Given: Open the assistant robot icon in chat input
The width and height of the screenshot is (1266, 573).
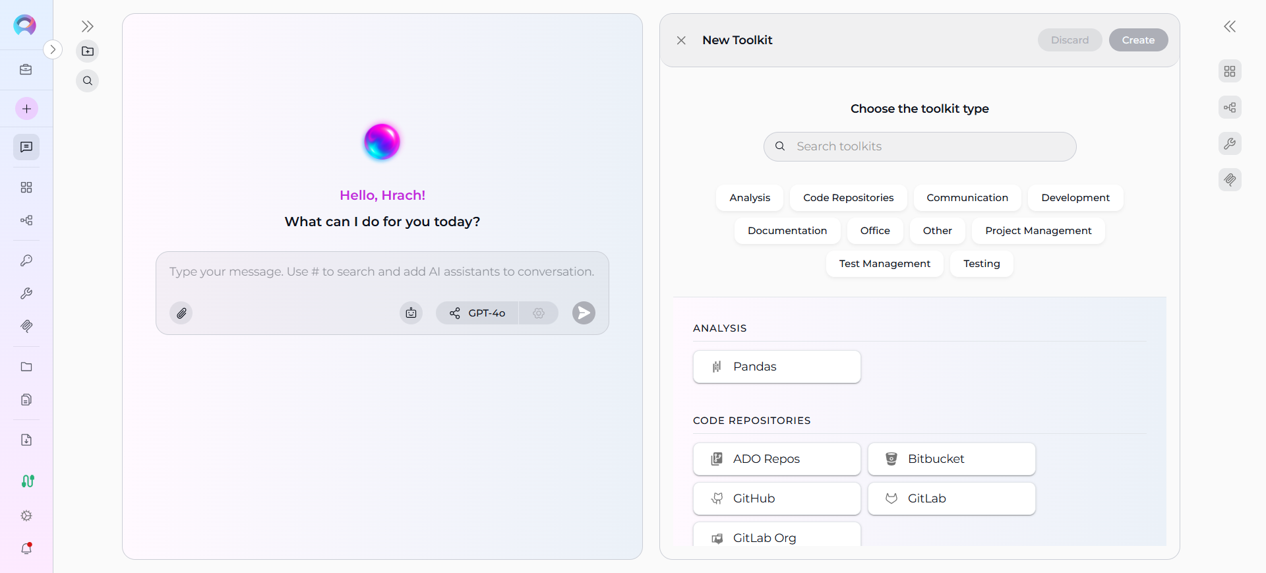Looking at the screenshot, I should coord(411,313).
